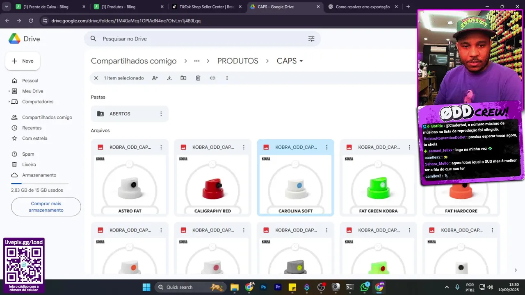The width and height of the screenshot is (525, 295).
Task: Open Photoshop from the taskbar
Action: (263, 287)
